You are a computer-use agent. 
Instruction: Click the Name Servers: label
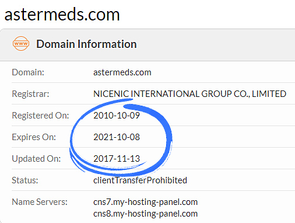40,202
